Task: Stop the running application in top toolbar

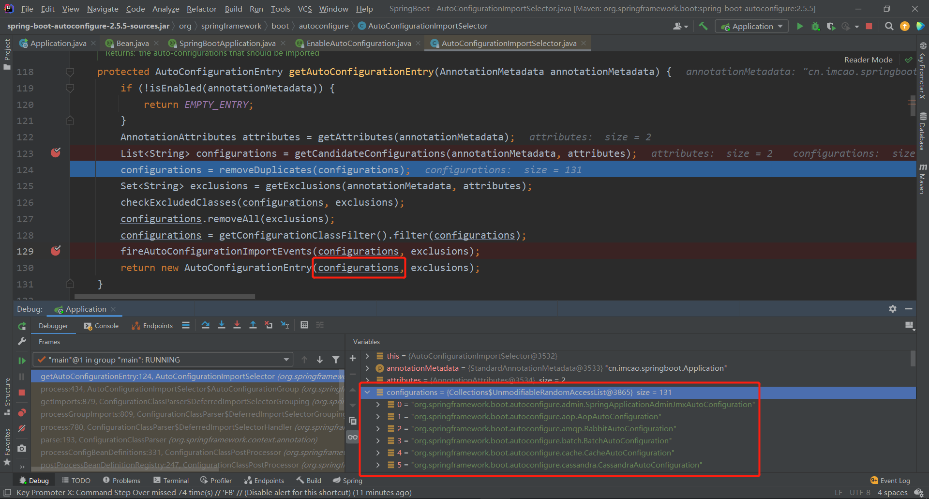Action: click(x=869, y=26)
